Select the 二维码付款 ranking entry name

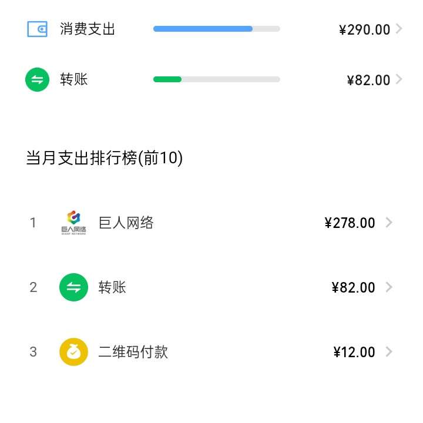point(133,352)
